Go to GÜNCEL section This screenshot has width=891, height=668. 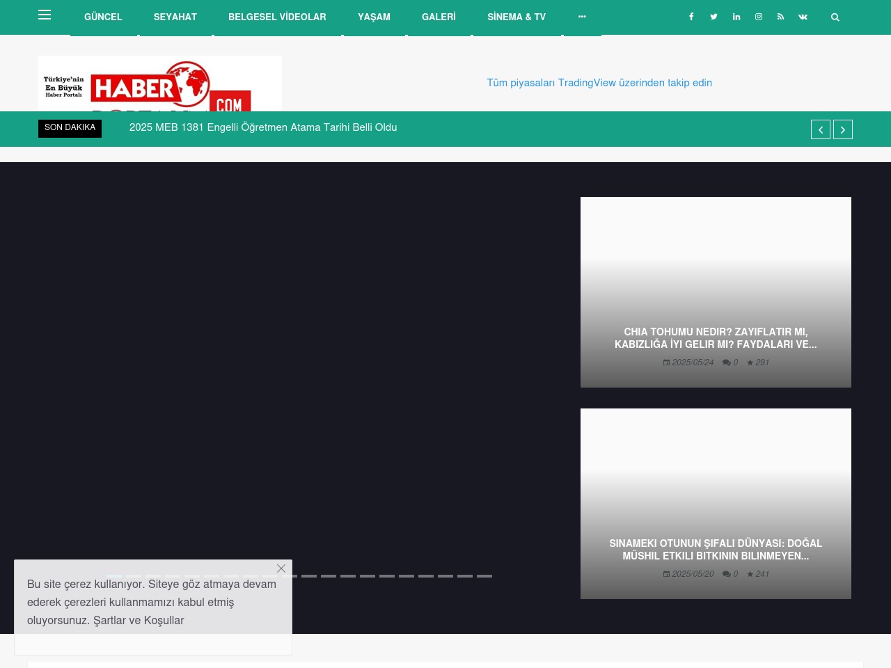(x=103, y=17)
